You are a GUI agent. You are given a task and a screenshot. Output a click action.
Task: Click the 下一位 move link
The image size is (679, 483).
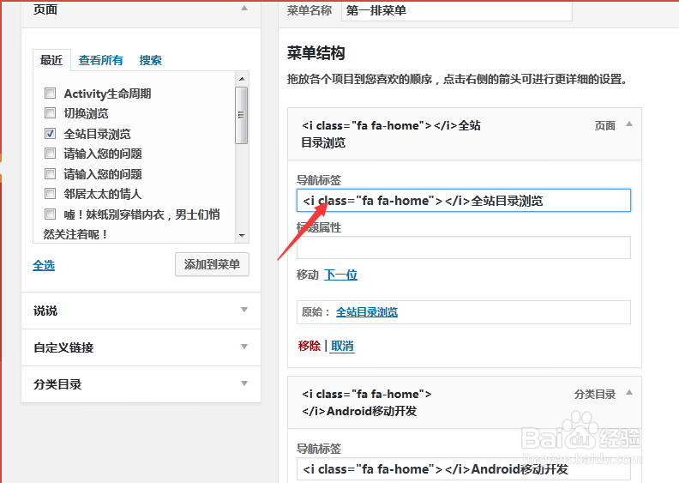pos(341,275)
